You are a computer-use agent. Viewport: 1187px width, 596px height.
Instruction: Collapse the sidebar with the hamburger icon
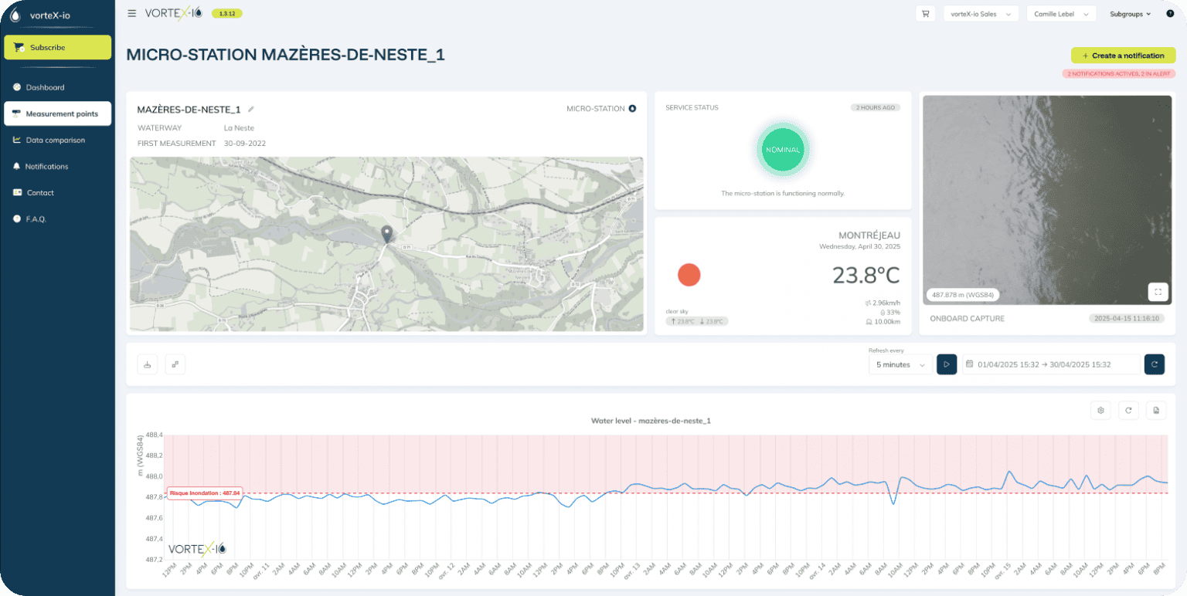coord(132,12)
